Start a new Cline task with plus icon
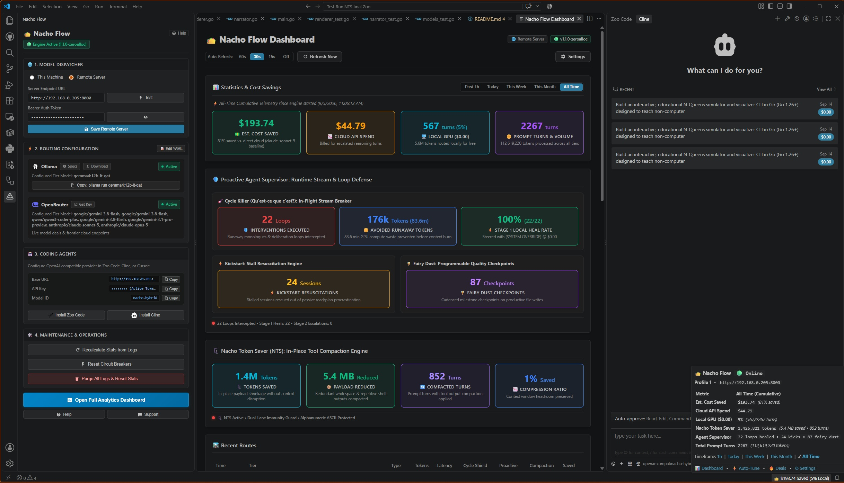The image size is (844, 483). click(x=777, y=19)
